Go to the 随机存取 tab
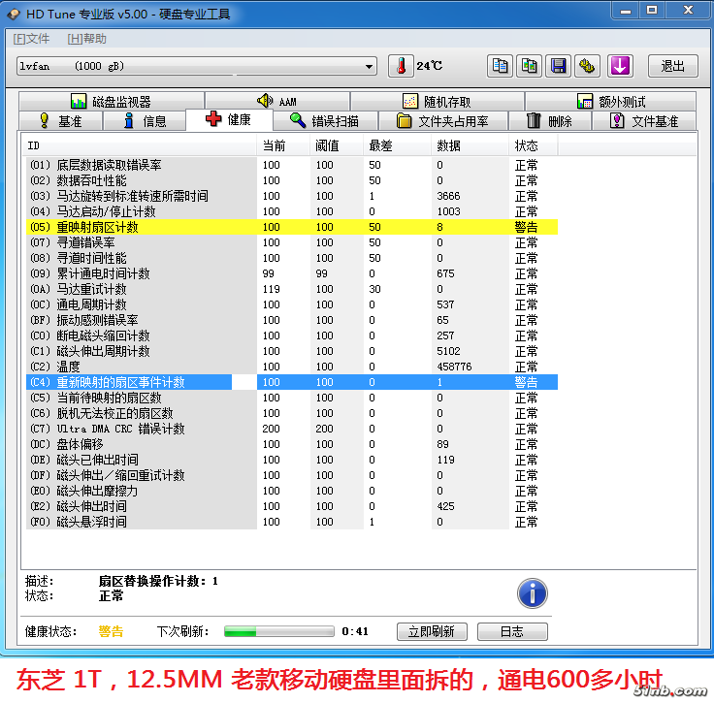 pos(437,102)
